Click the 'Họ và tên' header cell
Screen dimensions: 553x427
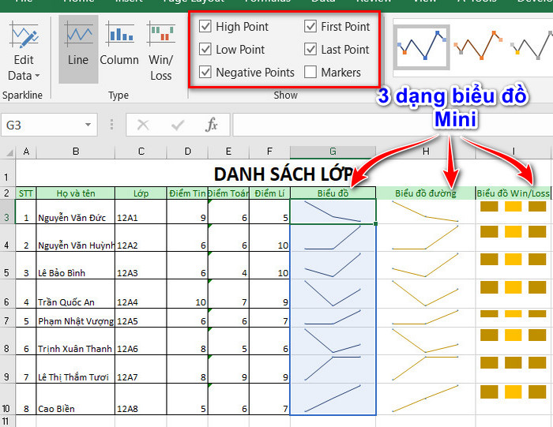76,193
